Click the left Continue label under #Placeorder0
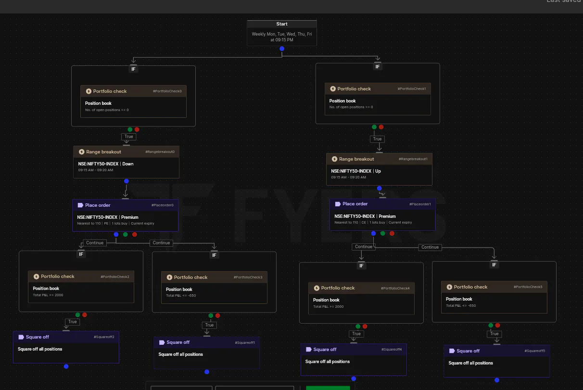This screenshot has height=390, width=583. click(95, 243)
